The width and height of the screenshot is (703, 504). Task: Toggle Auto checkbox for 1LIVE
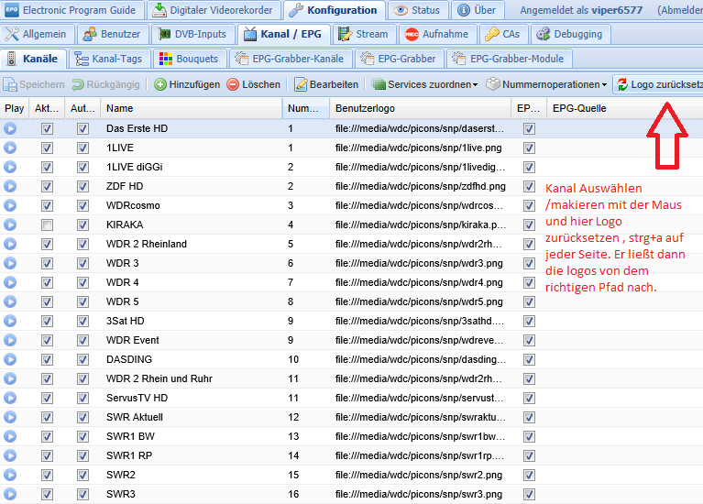[82, 148]
